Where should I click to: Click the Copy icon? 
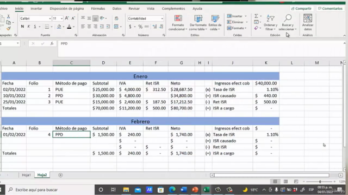pyautogui.click(x=9, y=22)
